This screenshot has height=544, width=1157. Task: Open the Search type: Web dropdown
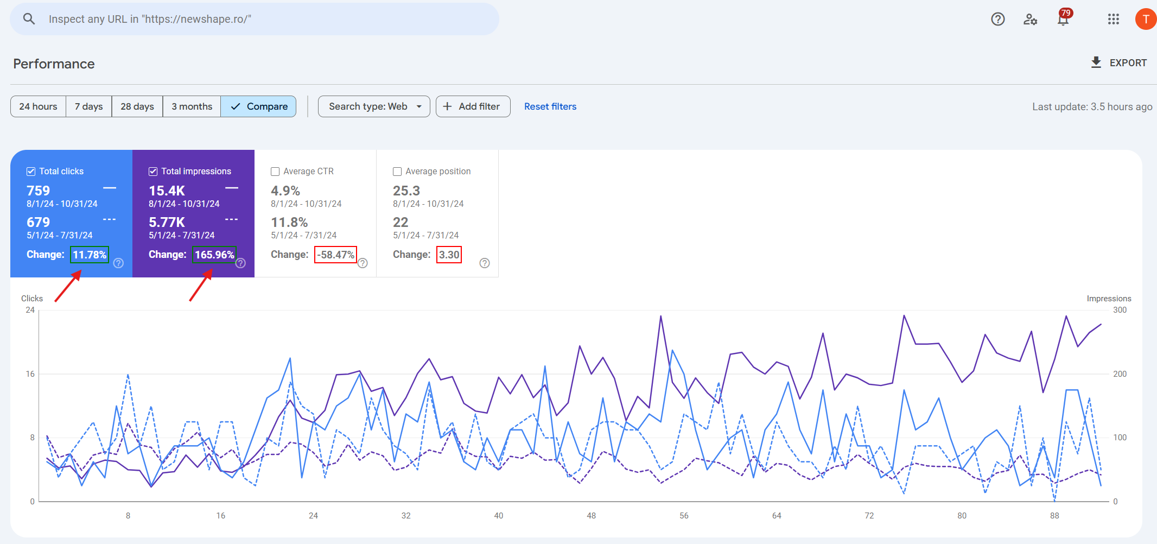pos(374,106)
